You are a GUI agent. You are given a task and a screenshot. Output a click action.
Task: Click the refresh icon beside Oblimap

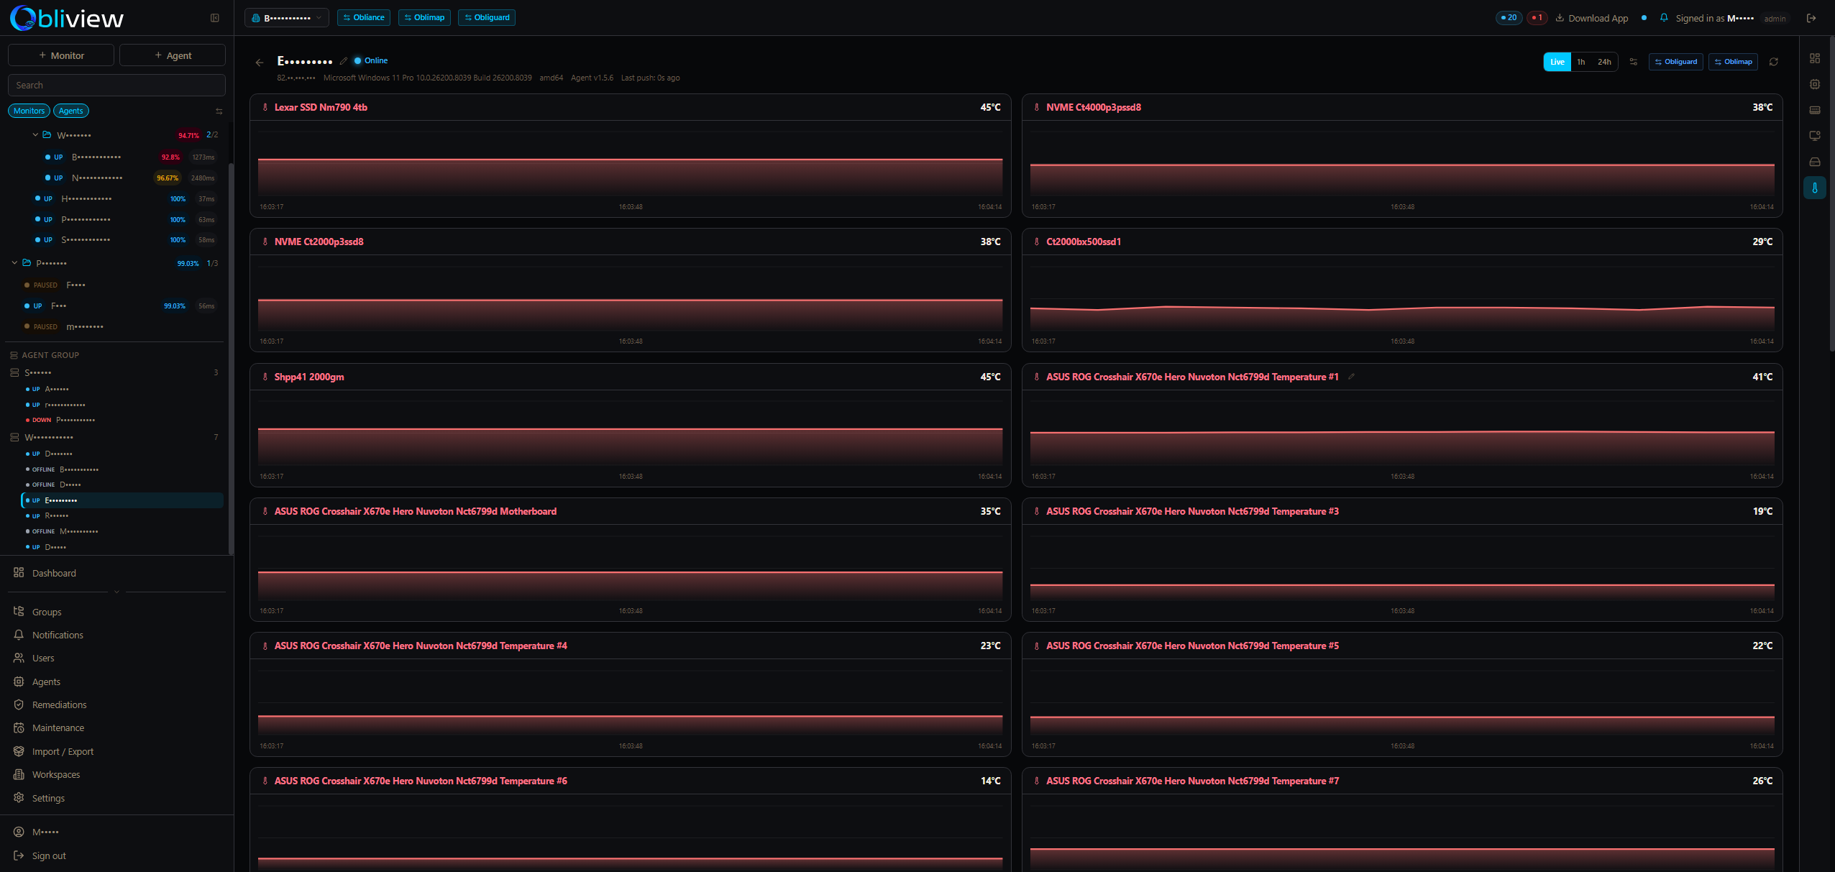pyautogui.click(x=1774, y=62)
